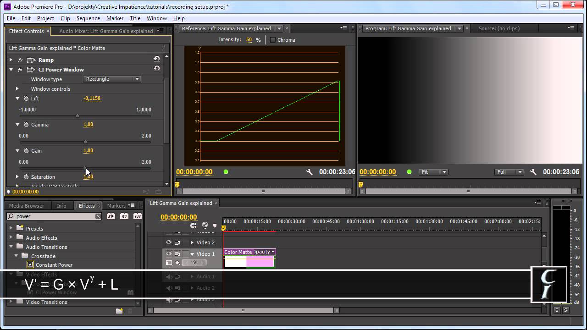587x330 pixels.
Task: Click the timeline Add Marker icon
Action: click(215, 225)
